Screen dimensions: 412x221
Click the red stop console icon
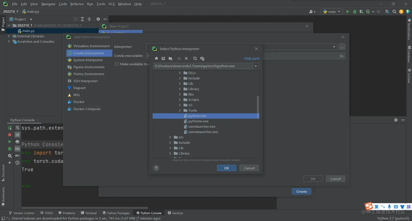point(10,135)
